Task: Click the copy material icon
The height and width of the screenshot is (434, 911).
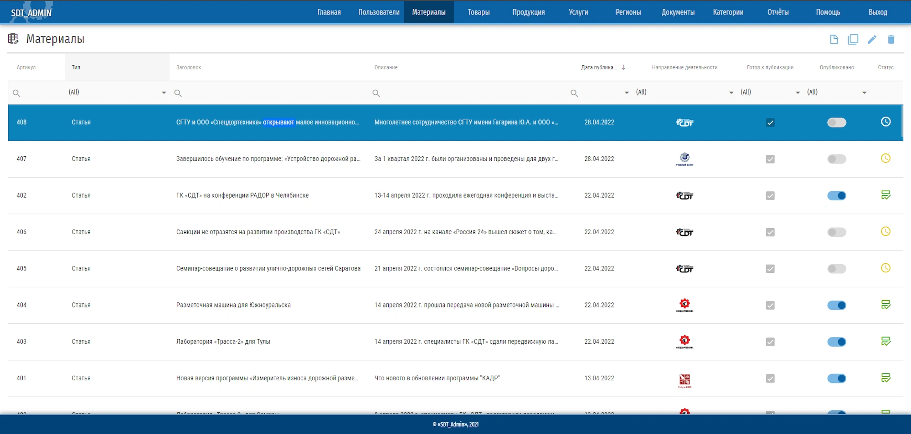Action: [x=853, y=40]
